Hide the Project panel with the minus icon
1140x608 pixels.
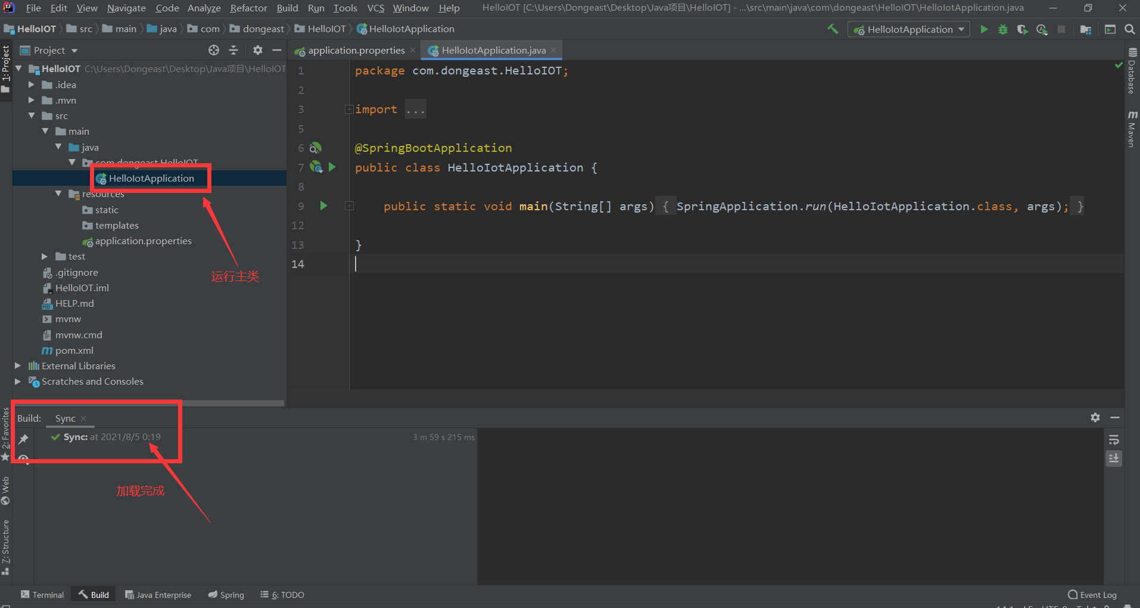click(277, 50)
